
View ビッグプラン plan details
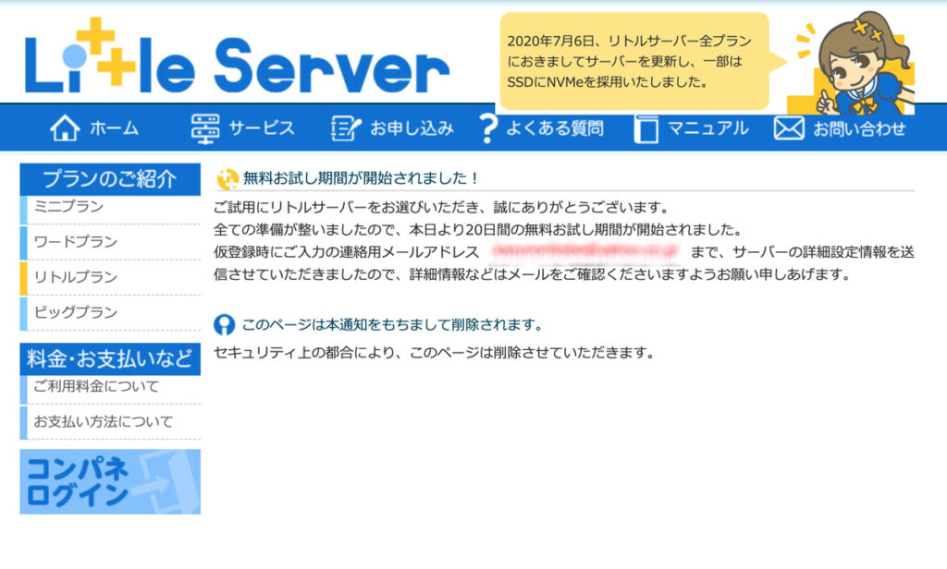click(x=111, y=312)
